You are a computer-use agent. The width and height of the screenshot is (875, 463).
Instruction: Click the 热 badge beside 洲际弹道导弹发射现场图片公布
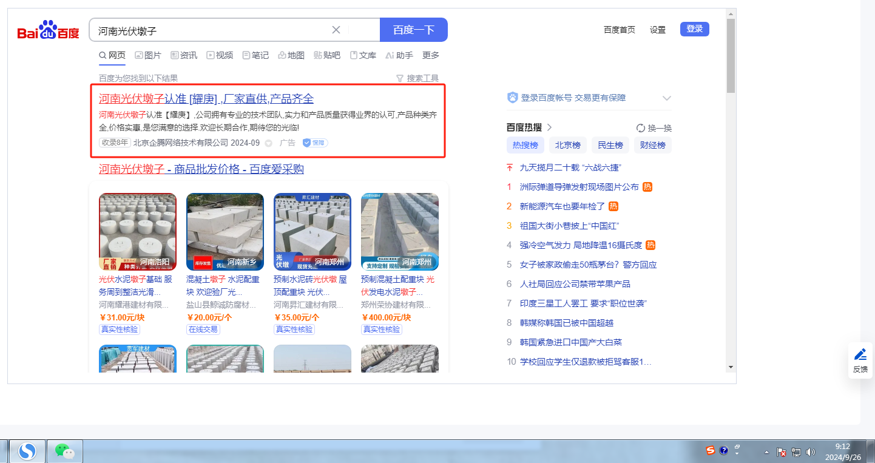click(647, 187)
